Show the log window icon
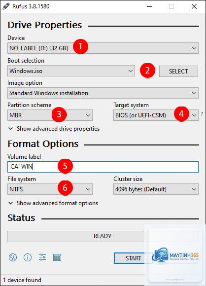 pyautogui.click(x=57, y=257)
